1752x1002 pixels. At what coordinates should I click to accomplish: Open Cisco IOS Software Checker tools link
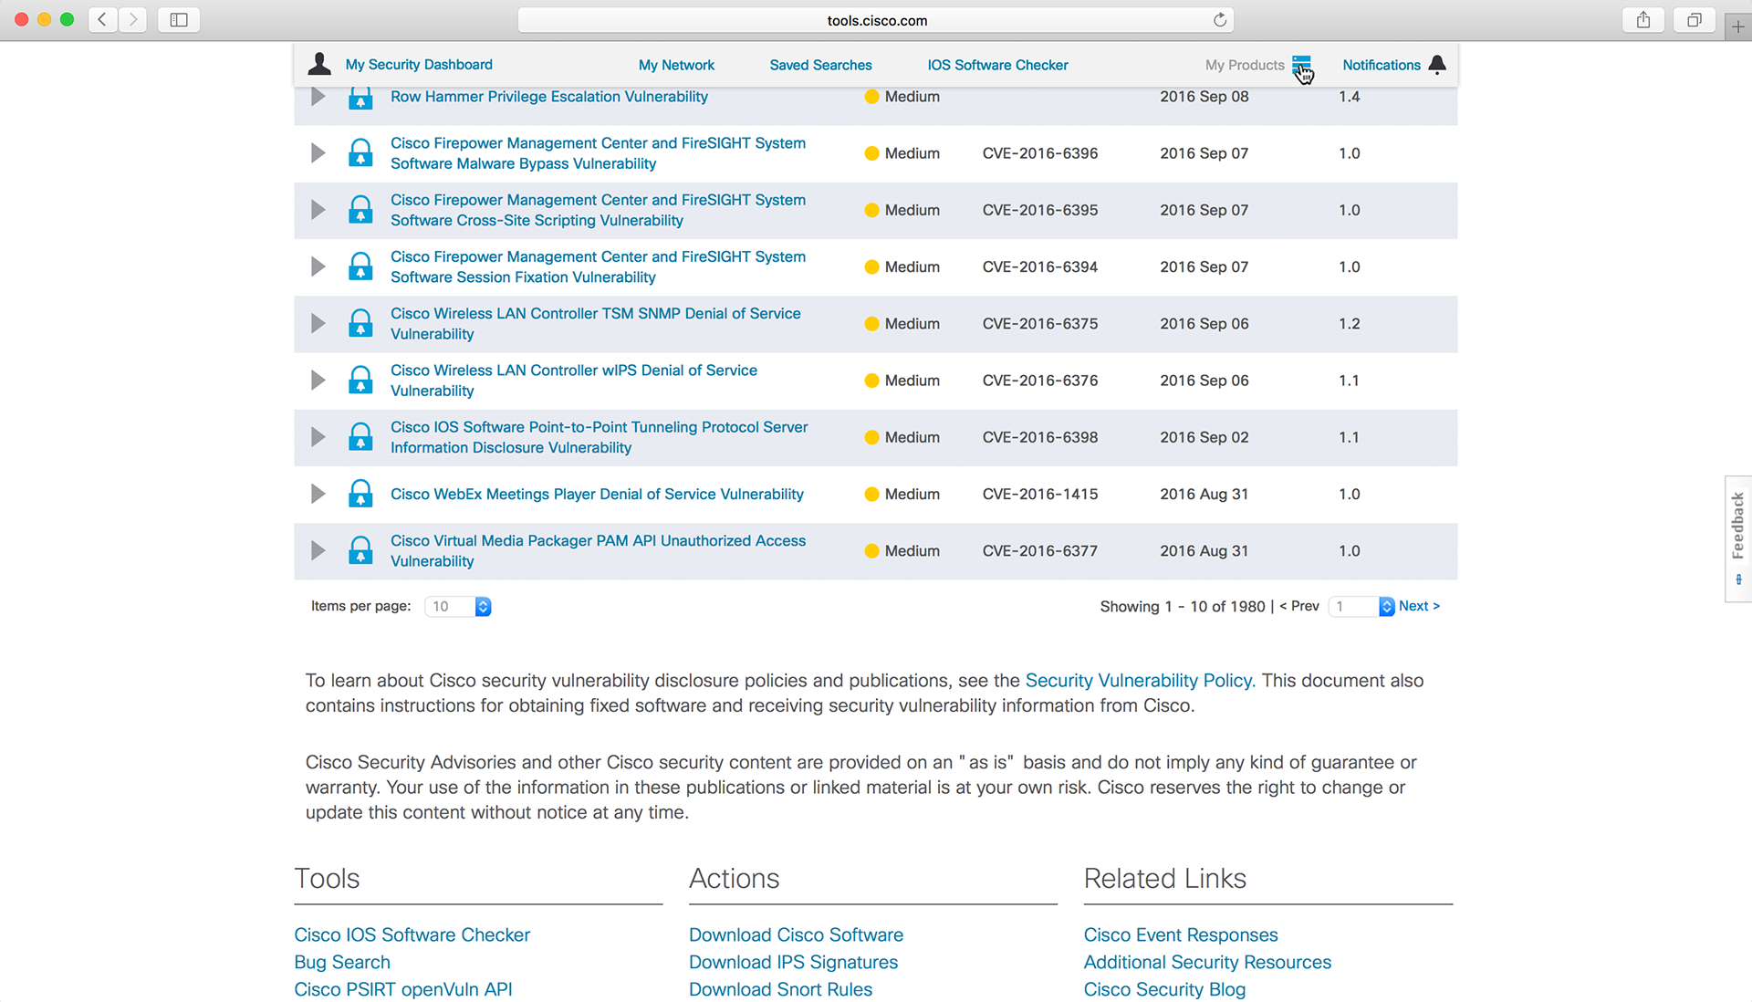pos(412,935)
